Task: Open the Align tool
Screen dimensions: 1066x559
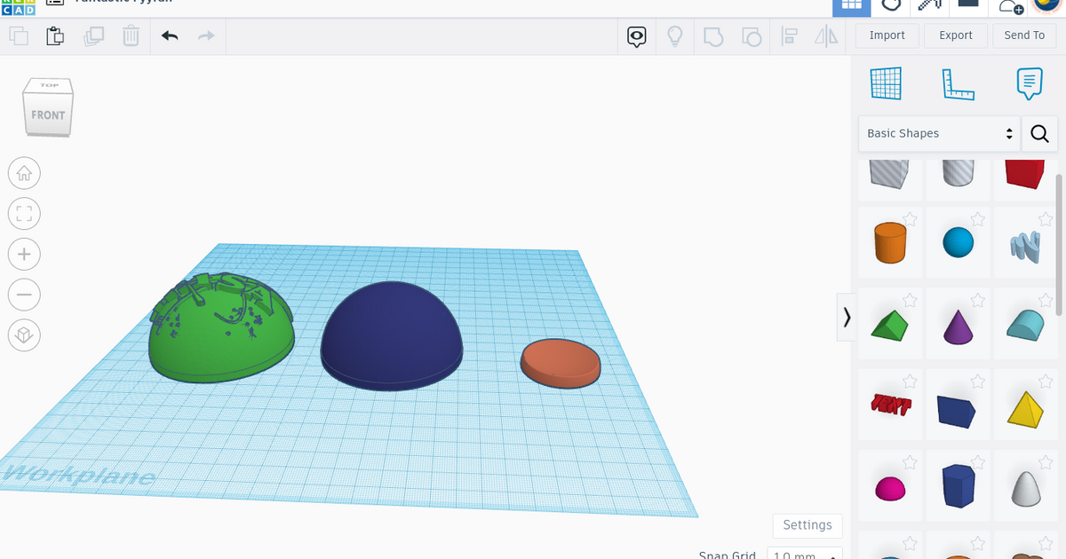Action: tap(789, 36)
